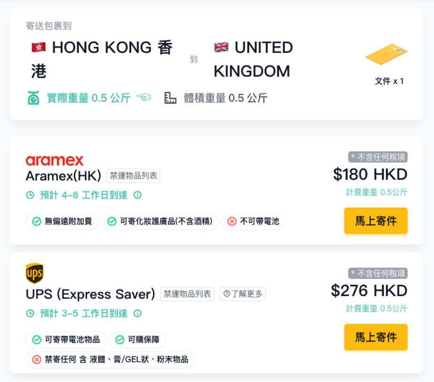The height and width of the screenshot is (382, 434).
Task: Click info icon beside UPS 3–5 day estimate
Action: point(137,314)
